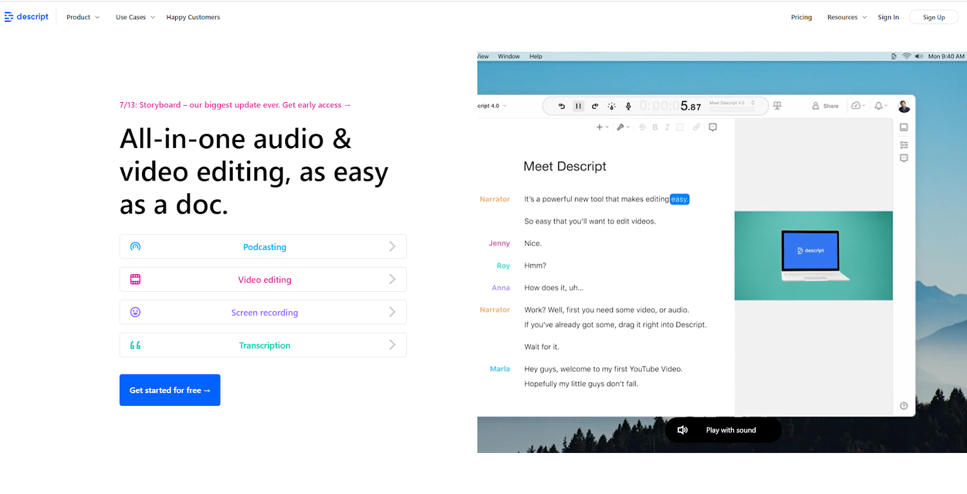Click the Sign In link
Screen dimensions: 967x494
888,17
